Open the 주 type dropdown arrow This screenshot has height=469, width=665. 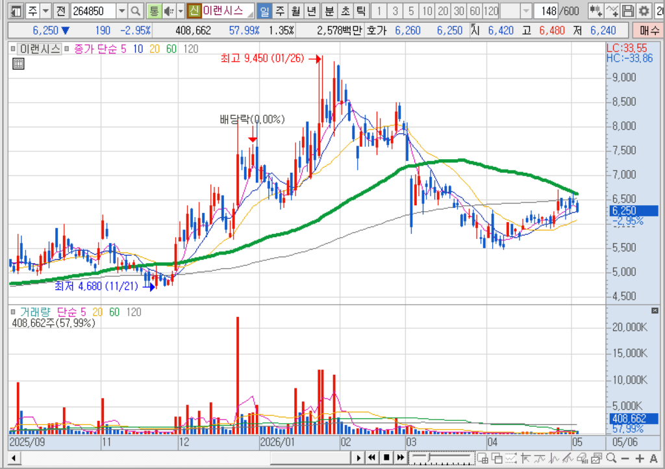tap(46, 11)
